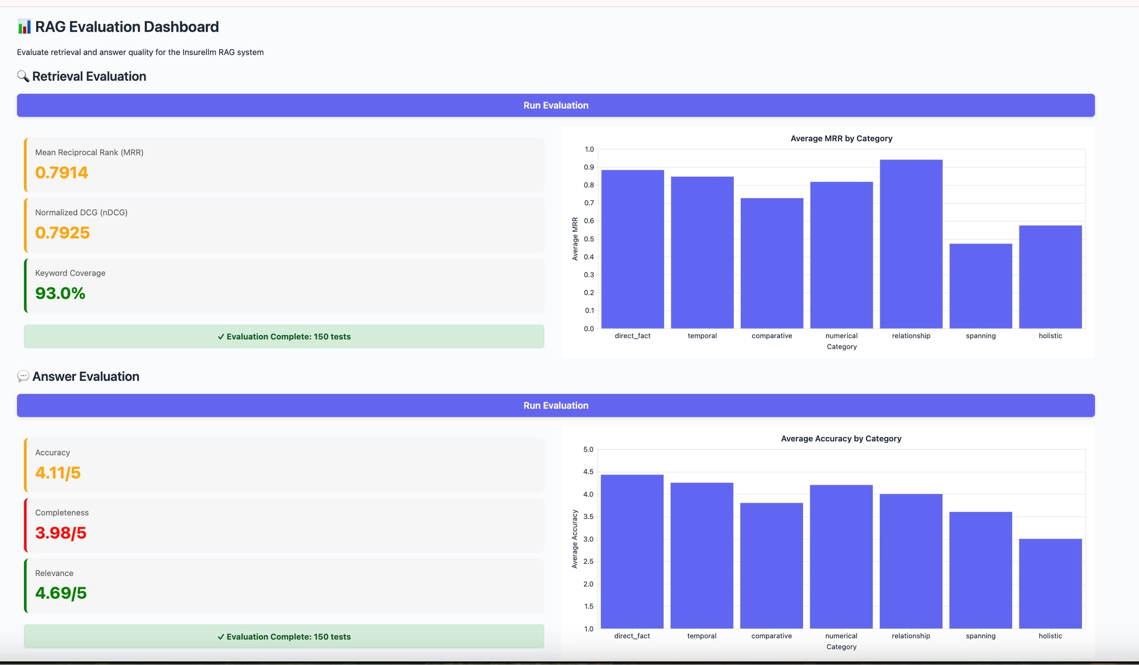Click the Average Accuracy by Category chart title
The width and height of the screenshot is (1139, 665).
[841, 439]
